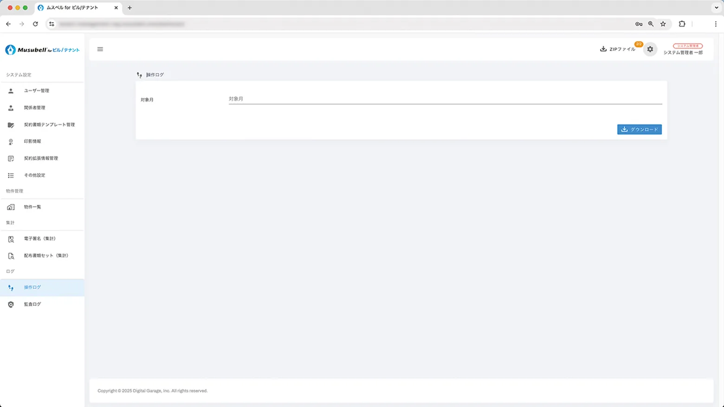Click the 印影情報 stamp icon
The width and height of the screenshot is (724, 407).
(11, 142)
